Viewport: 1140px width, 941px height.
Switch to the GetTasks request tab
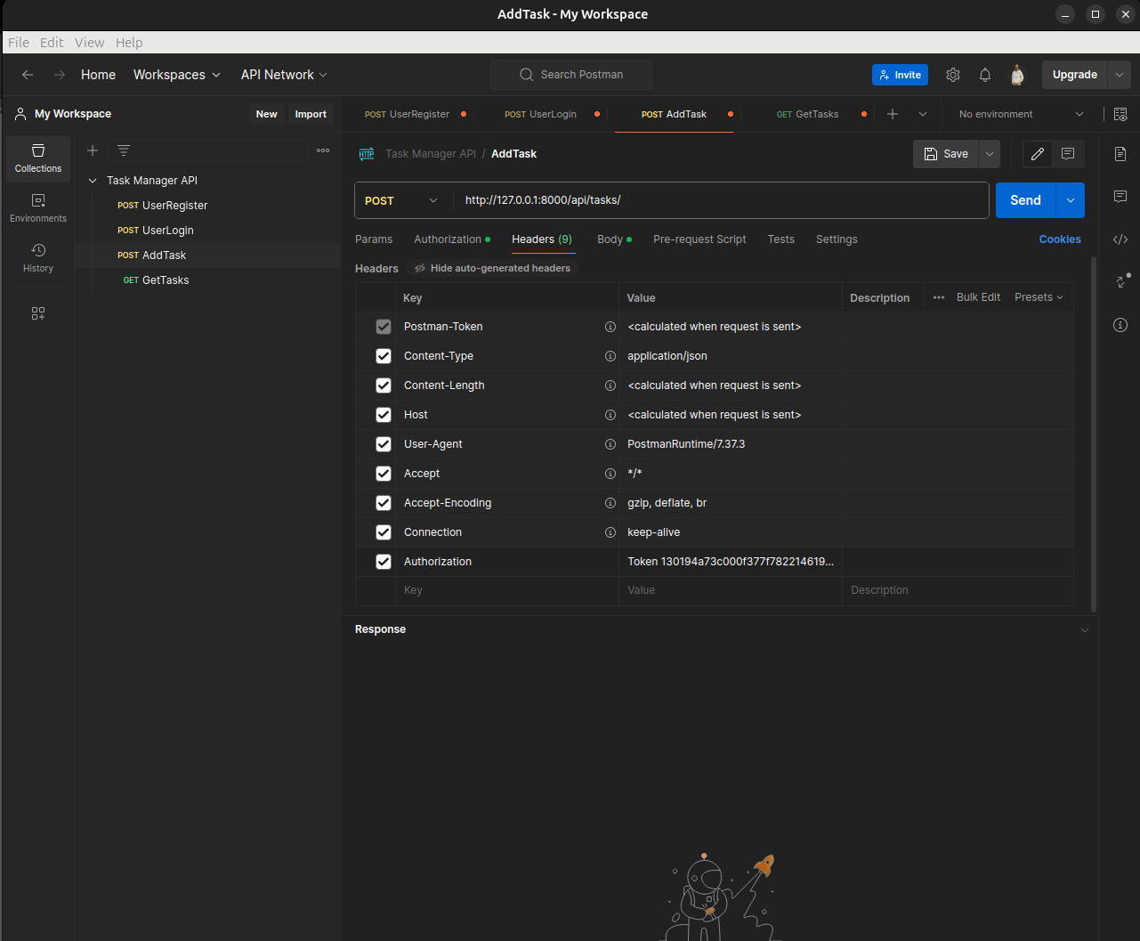(807, 114)
